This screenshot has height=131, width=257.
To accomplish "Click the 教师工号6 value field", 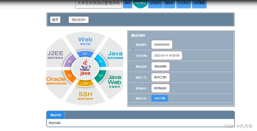I will [x=160, y=77].
